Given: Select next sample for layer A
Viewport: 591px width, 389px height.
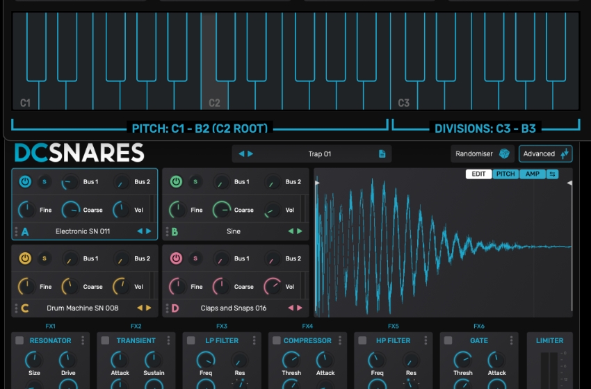Looking at the screenshot, I should (x=149, y=231).
